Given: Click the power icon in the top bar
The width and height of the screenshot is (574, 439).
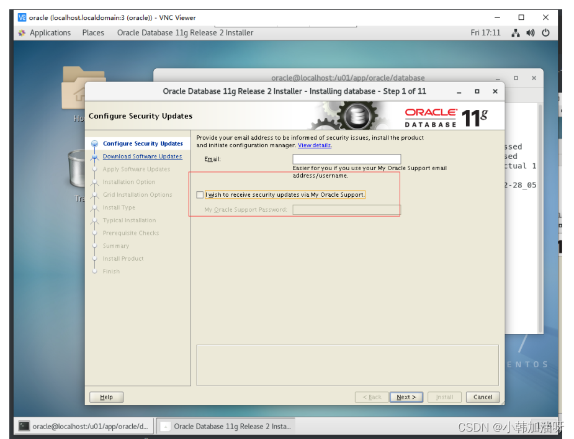Looking at the screenshot, I should 546,33.
